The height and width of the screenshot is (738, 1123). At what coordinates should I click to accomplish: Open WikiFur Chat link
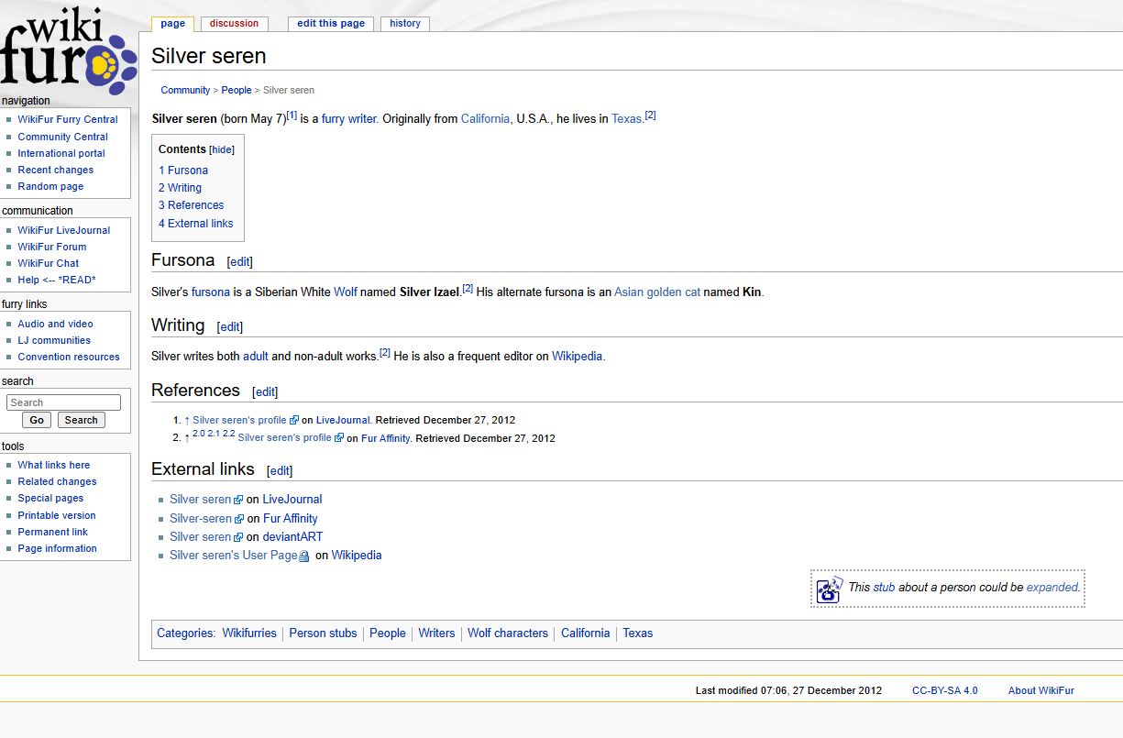[x=48, y=263]
